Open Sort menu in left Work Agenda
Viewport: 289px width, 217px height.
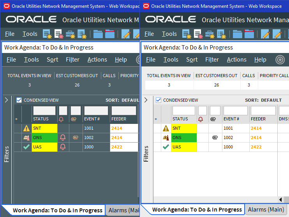pyautogui.click(x=52, y=60)
